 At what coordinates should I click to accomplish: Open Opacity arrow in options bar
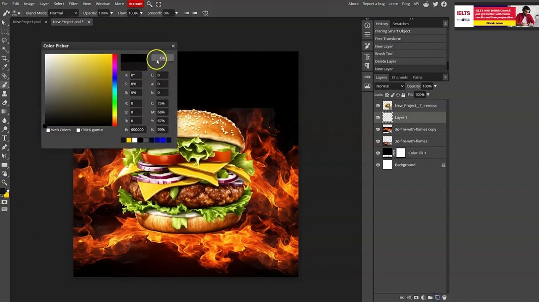point(111,13)
